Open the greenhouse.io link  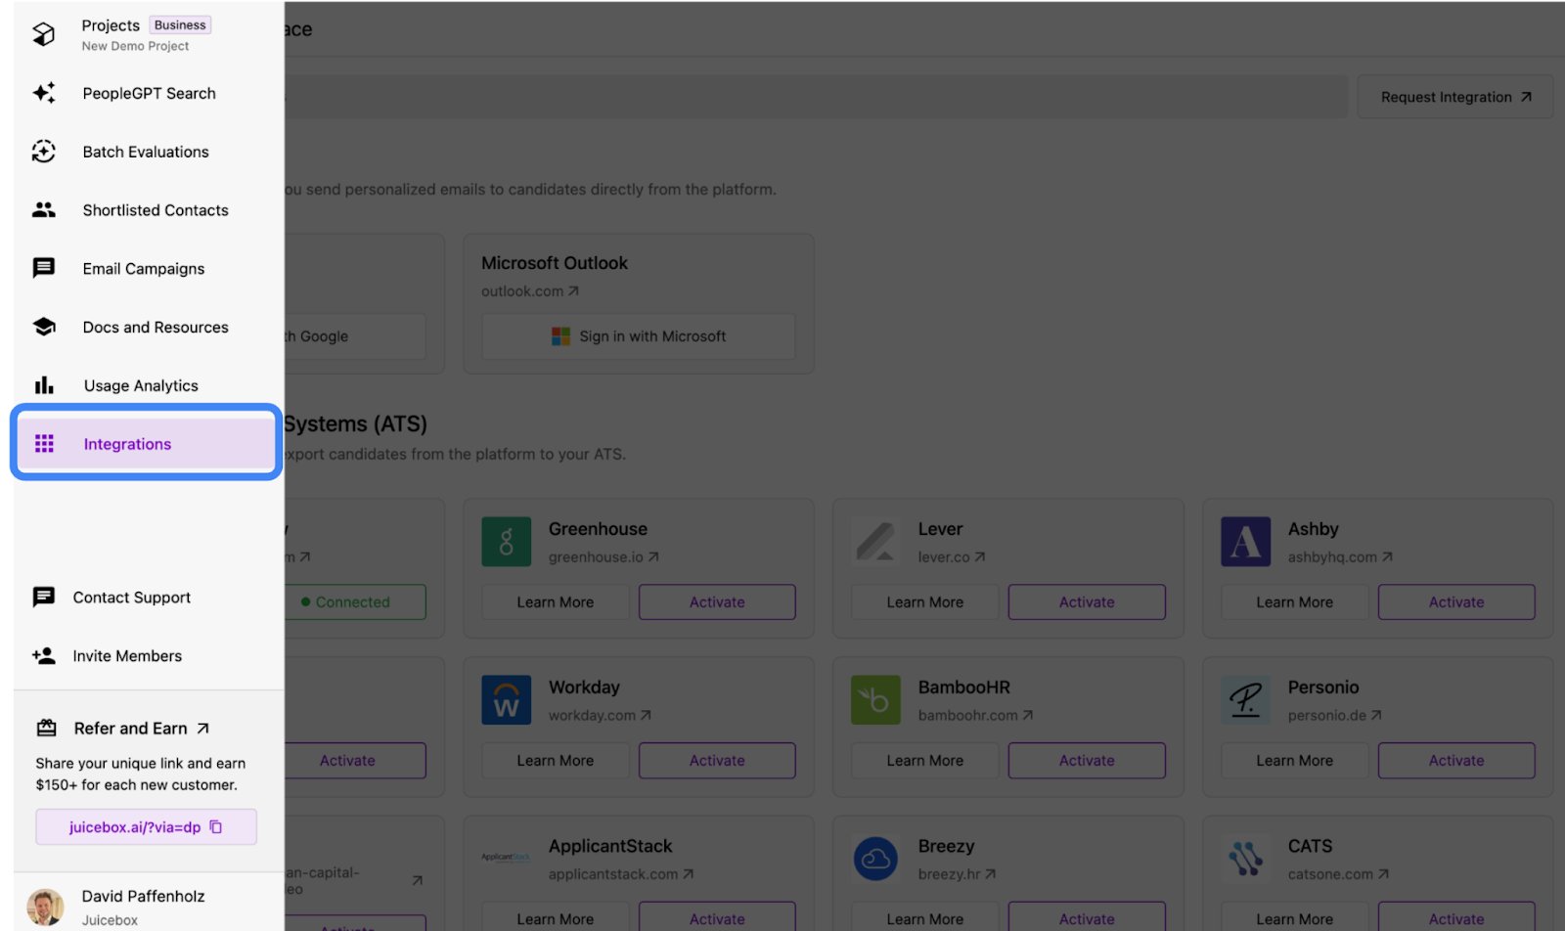(604, 557)
